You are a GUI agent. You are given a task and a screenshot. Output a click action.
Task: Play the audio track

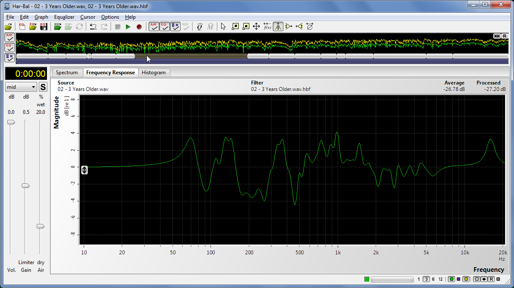[x=128, y=26]
